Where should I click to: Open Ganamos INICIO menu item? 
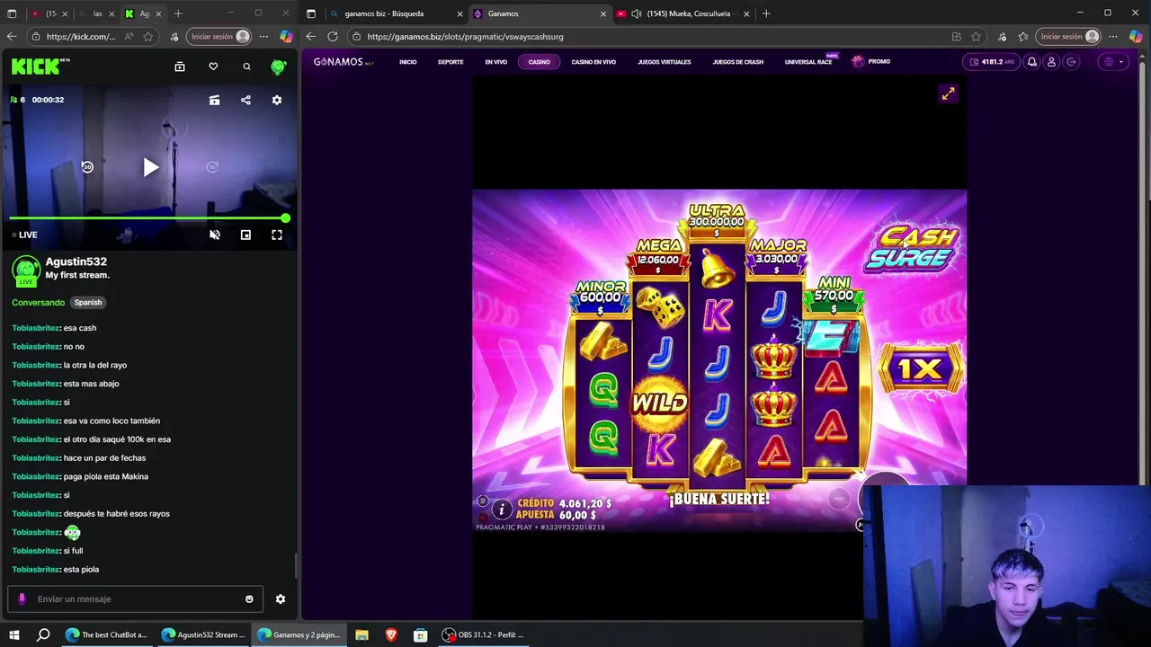point(408,62)
